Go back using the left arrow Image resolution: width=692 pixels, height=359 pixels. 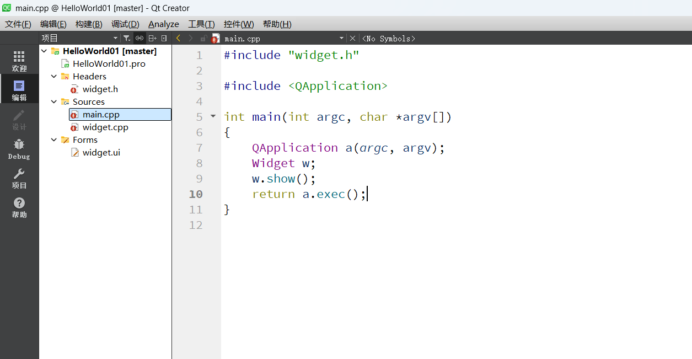pos(178,38)
